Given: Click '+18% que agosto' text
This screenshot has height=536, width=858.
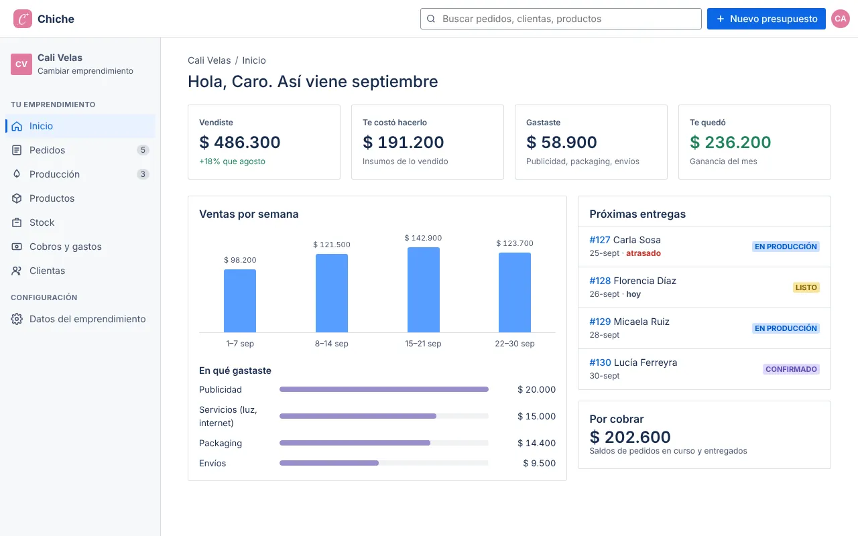Looking at the screenshot, I should click(232, 161).
